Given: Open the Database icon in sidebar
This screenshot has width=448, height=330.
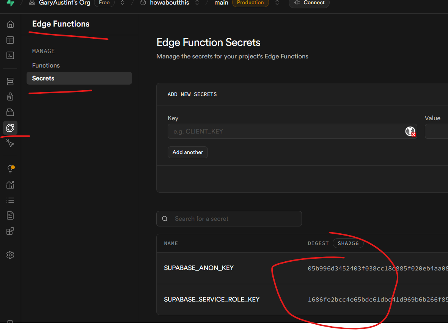Looking at the screenshot, I should (x=10, y=82).
